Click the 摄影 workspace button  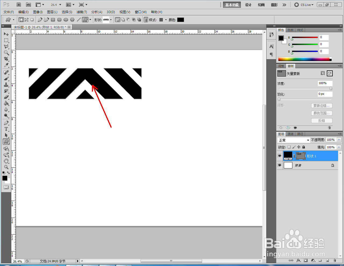274,5
